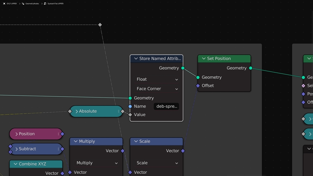Open the Face Corner domain dropdown
313x176 pixels.
[x=157, y=89]
